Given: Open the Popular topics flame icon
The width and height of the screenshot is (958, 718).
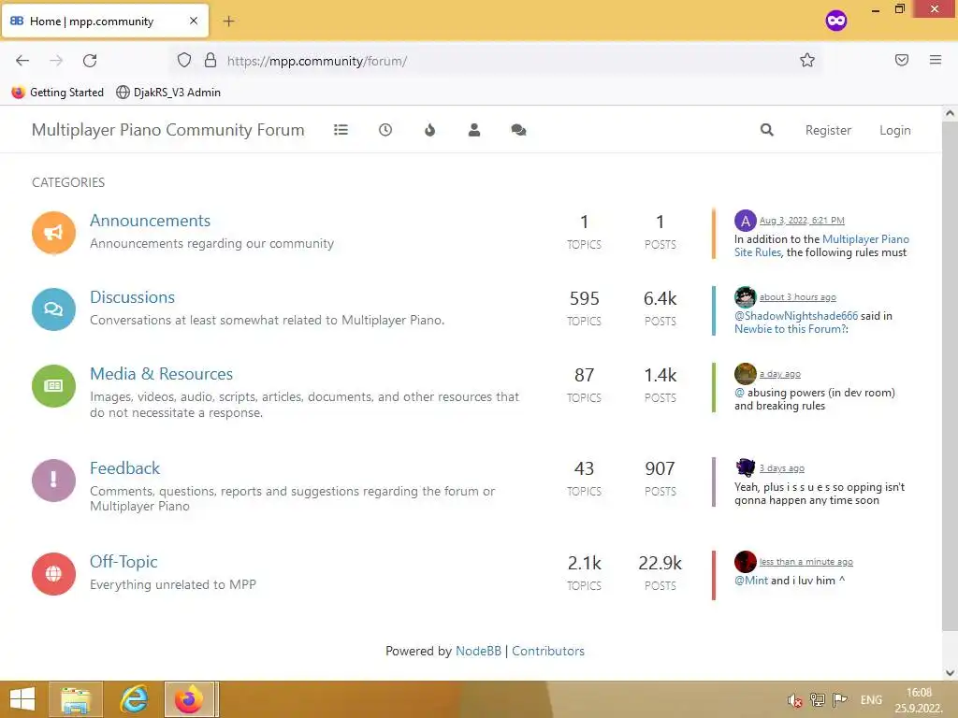Looking at the screenshot, I should tap(429, 130).
